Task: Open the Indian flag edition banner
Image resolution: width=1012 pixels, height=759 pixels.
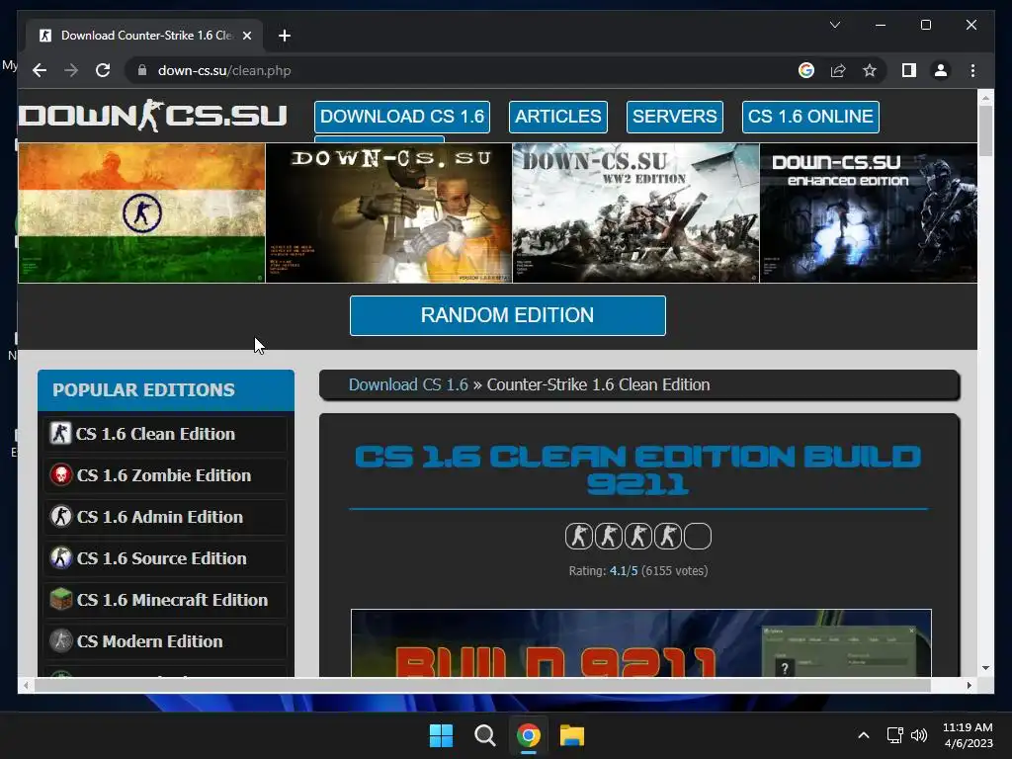Action: (x=141, y=213)
